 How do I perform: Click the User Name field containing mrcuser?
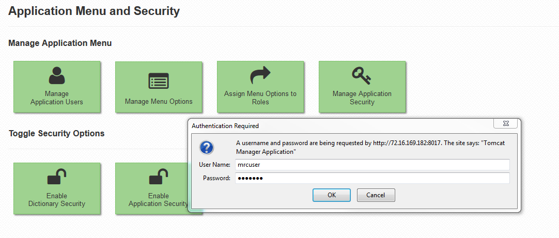(372, 165)
